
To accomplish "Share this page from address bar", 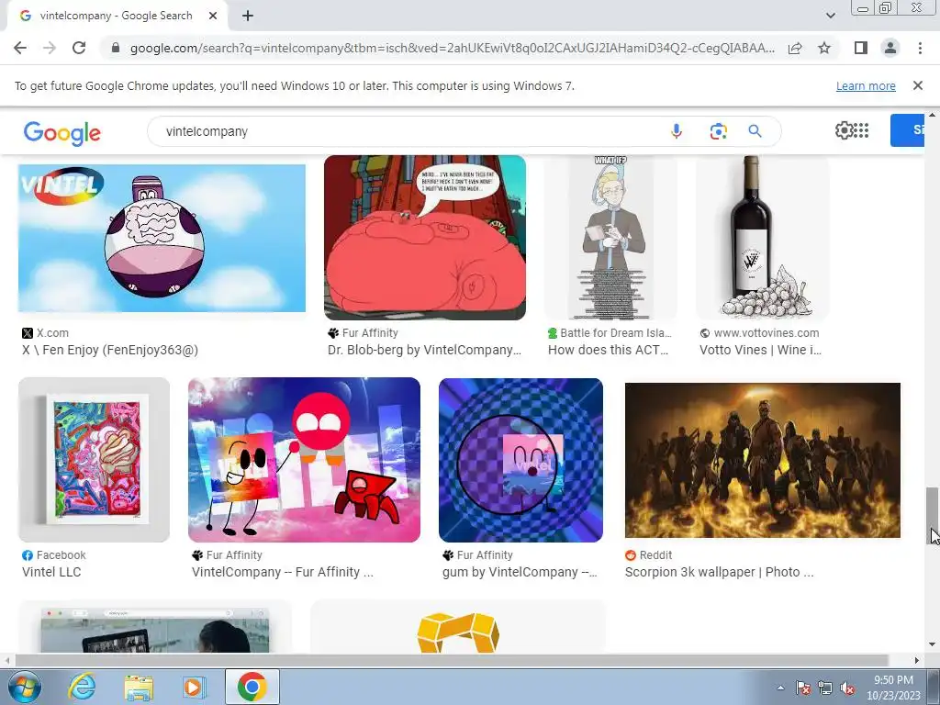I will point(795,48).
